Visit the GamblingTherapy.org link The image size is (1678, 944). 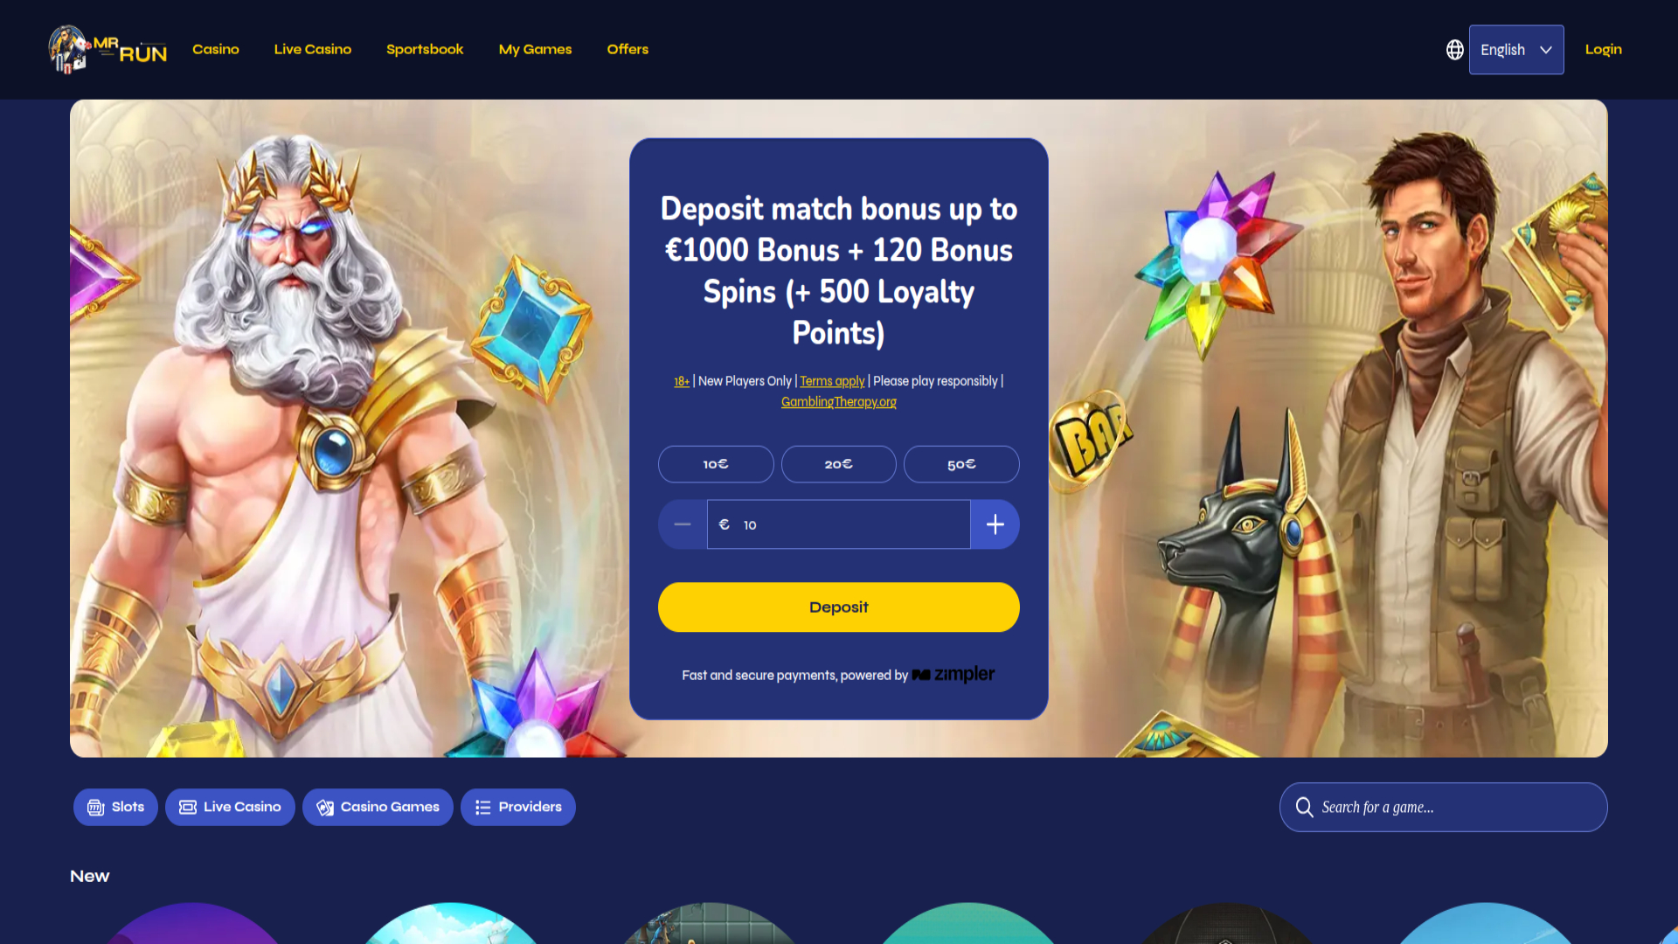click(x=839, y=402)
